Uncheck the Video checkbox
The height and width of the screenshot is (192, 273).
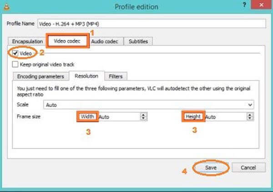(x=16, y=53)
